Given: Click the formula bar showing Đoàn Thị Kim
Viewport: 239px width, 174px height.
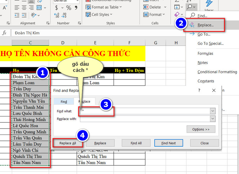Looking at the screenshot, I should [98, 33].
